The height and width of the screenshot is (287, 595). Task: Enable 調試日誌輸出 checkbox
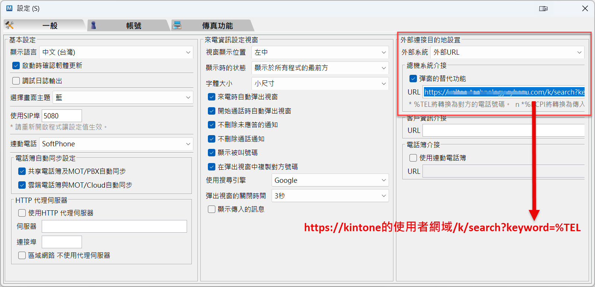click(16, 81)
